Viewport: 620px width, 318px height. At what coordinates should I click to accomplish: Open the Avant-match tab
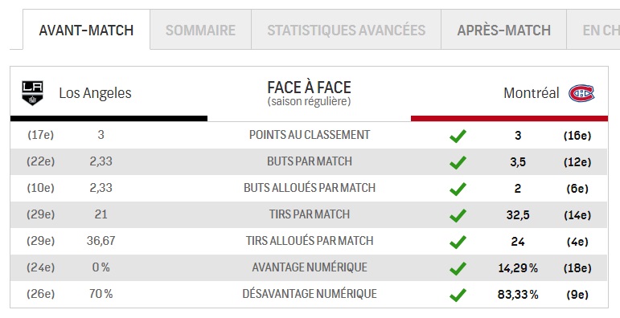(86, 30)
